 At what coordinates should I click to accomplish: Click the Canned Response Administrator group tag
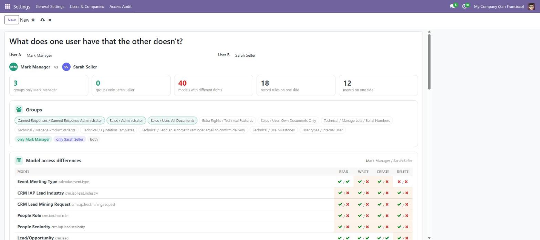tap(60, 120)
